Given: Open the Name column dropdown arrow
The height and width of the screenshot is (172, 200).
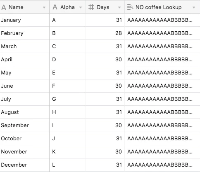Looking at the screenshot, I should point(44,7).
